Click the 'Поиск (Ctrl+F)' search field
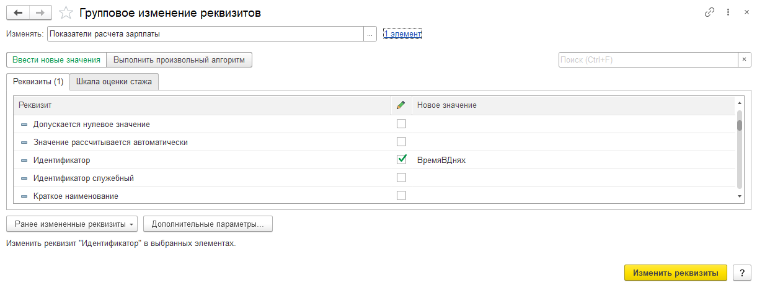The height and width of the screenshot is (285, 757). tap(648, 59)
